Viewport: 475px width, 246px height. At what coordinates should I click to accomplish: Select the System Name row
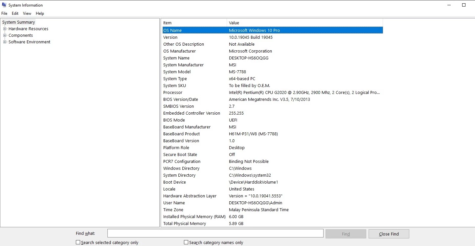(272, 58)
